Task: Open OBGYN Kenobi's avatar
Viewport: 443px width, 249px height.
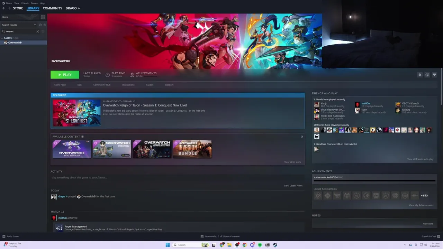Action: click(398, 104)
